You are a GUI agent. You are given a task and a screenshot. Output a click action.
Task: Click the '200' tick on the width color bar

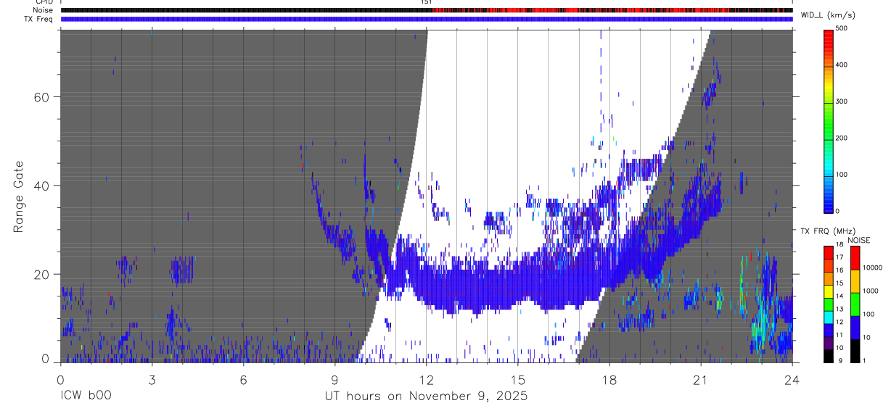(x=841, y=138)
